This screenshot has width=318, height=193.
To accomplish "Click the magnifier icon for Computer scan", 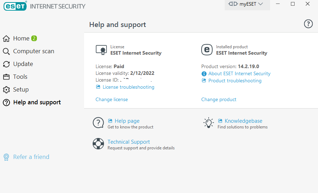I will [x=6, y=51].
